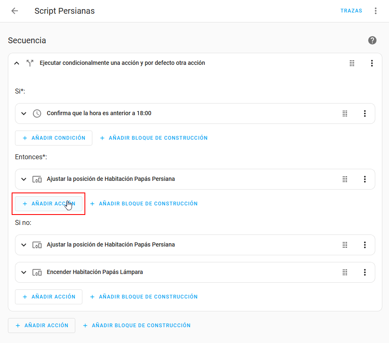Screen dimensions: 389x343
Task: Expand Si no Ajustar la posición Persiana action
Action: pos(24,245)
